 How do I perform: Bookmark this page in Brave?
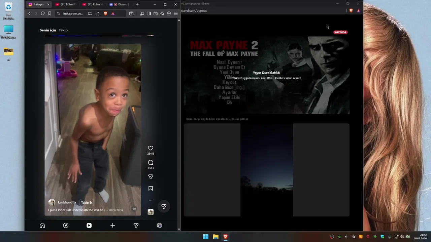49,13
